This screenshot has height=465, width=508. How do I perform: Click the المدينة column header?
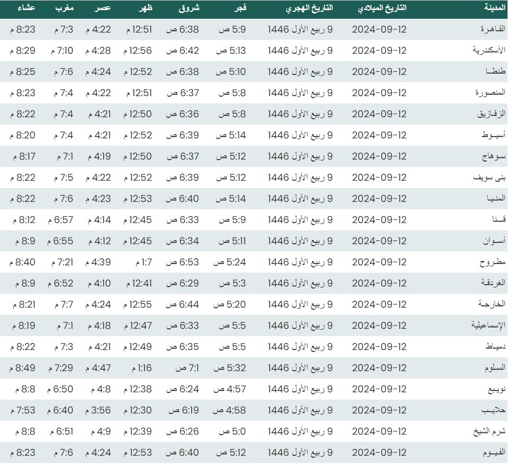pos(495,9)
